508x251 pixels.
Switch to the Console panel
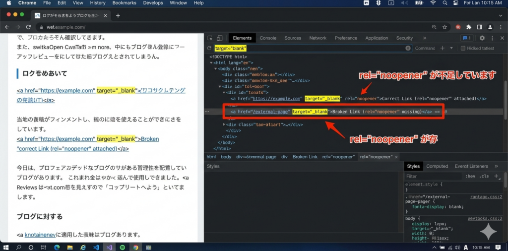268,38
